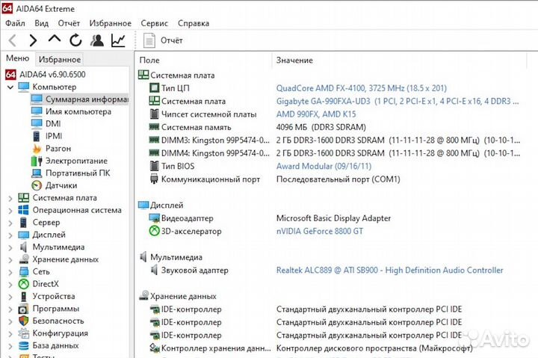The height and width of the screenshot is (358, 538).
Task: Expand the Хранение данных tree node
Action: [x=10, y=260]
